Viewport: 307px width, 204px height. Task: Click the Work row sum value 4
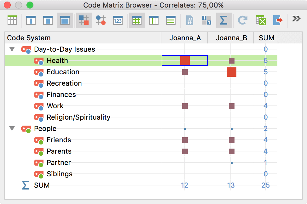(x=265, y=106)
